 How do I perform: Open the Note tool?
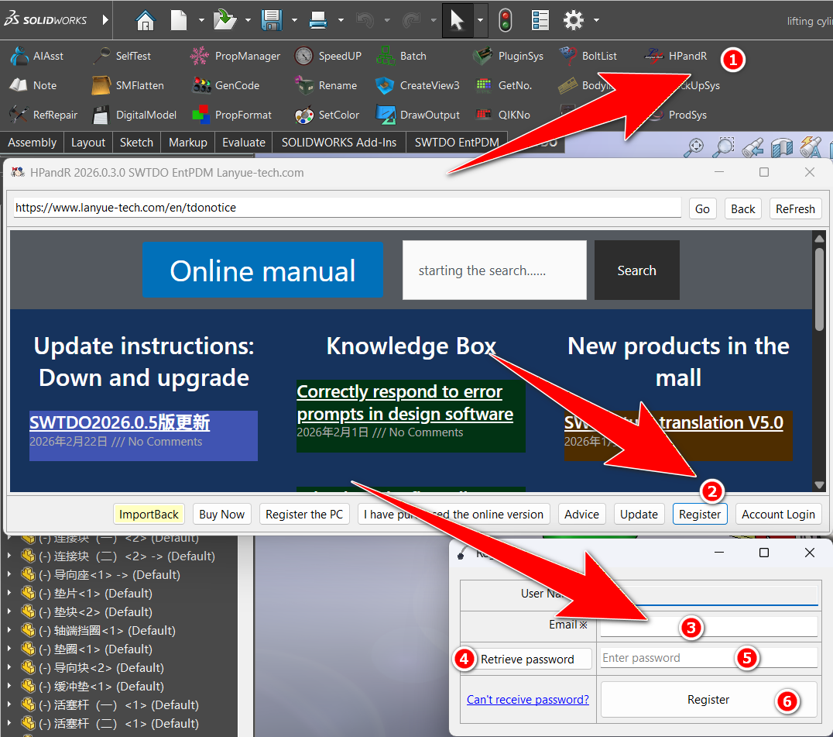(33, 85)
